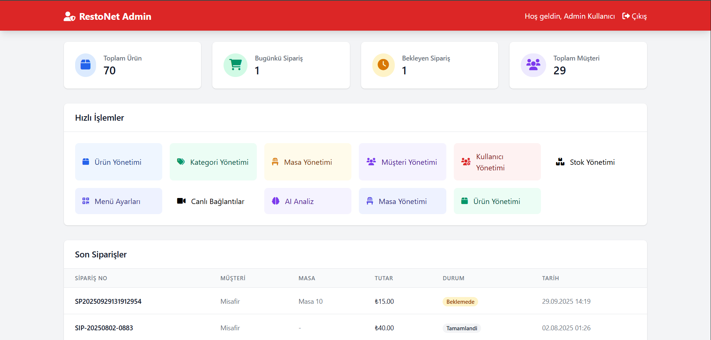Click the Tamamlandi status badge
This screenshot has height=340, width=711.
[462, 328]
